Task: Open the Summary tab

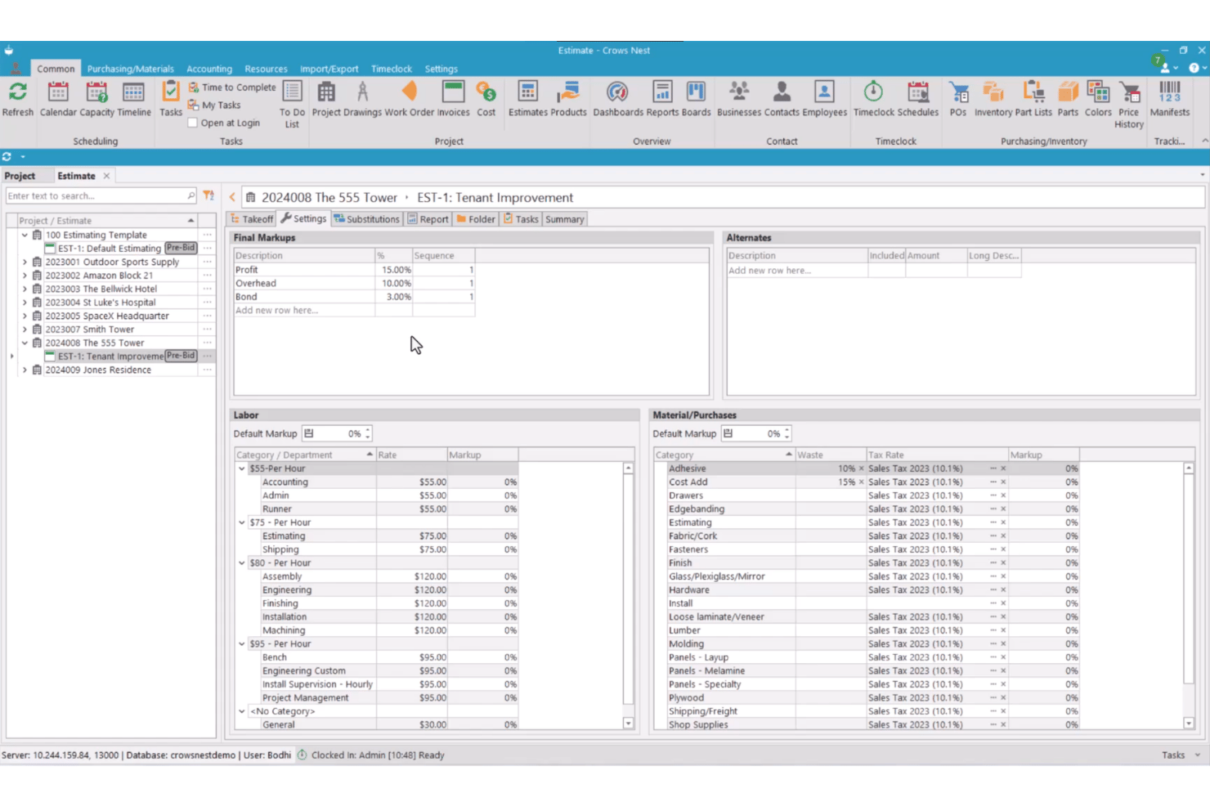Action: coord(565,219)
